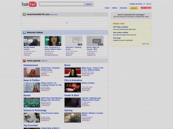Close the recommended for you panel
Screen dimensions: 173x129
click(106, 14)
